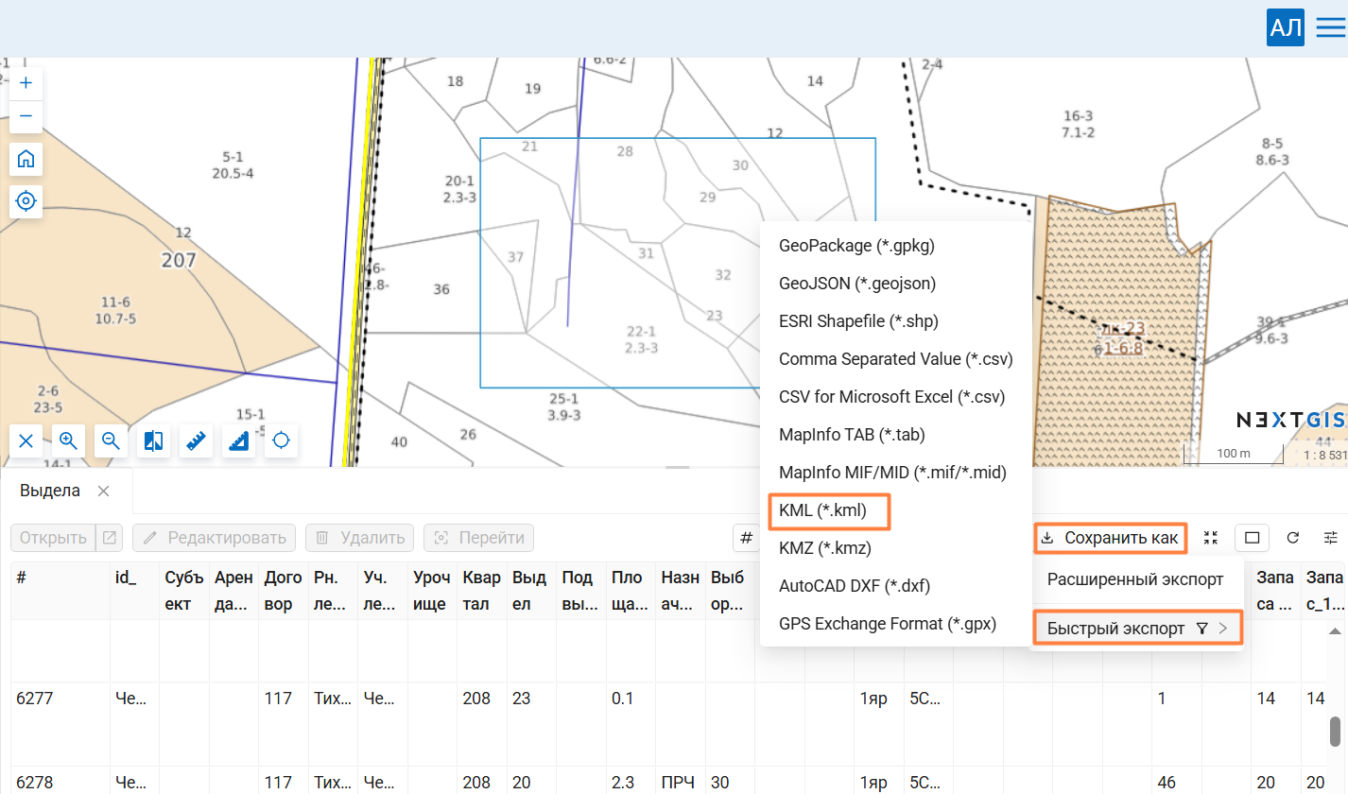Open the Сохранить как dropdown
1348x794 pixels.
coord(1110,538)
